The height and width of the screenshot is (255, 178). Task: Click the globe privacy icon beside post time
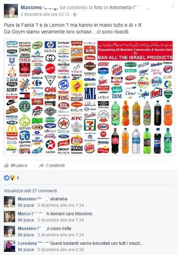(x=75, y=14)
